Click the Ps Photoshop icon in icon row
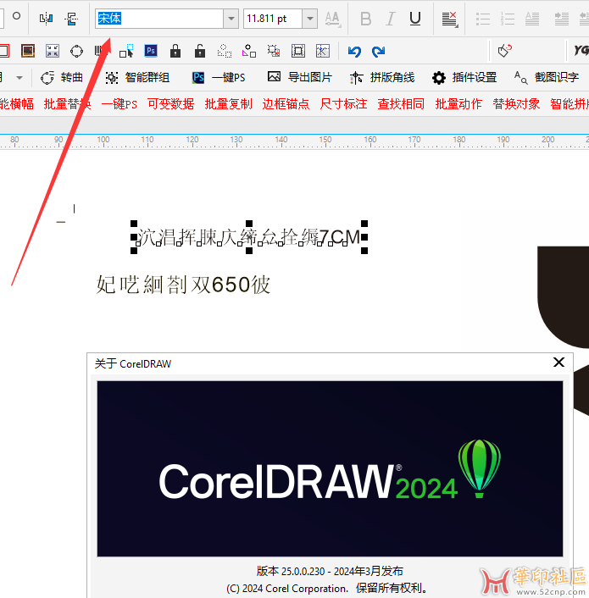This screenshot has width=589, height=598. click(x=151, y=51)
